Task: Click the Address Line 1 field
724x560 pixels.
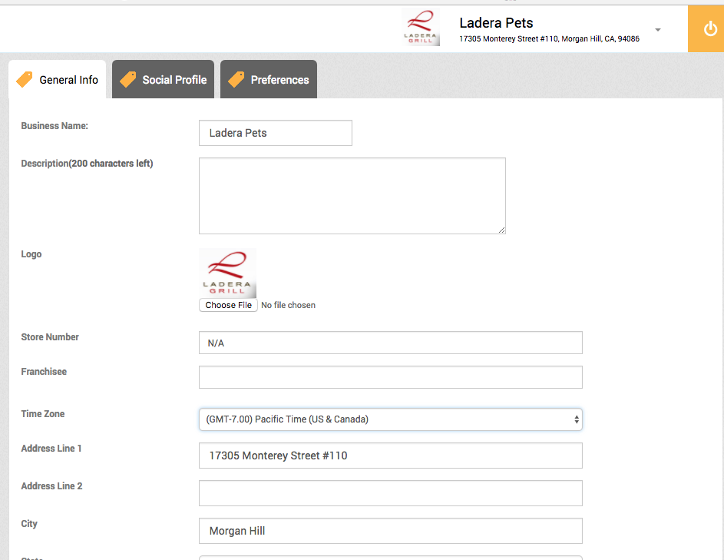Action: (391, 456)
